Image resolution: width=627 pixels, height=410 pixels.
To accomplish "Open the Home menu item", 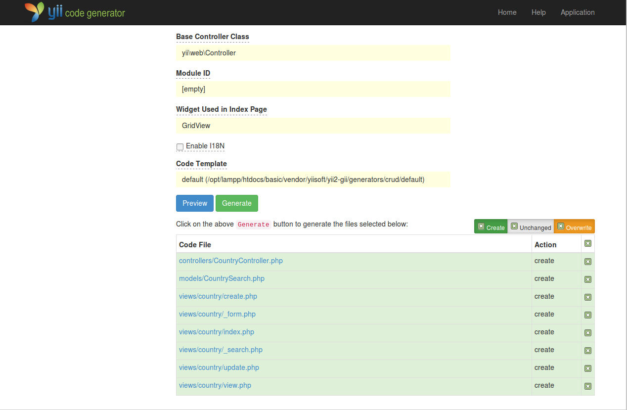I will tap(507, 12).
